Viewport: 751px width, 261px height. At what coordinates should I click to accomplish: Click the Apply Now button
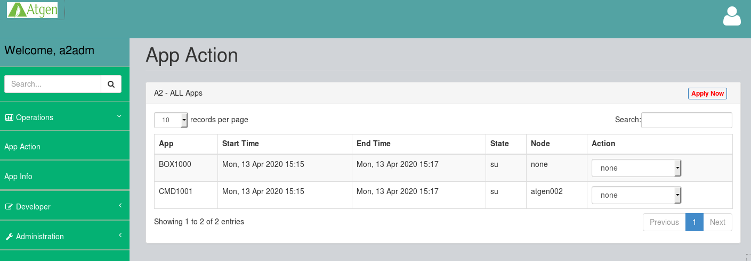tap(707, 94)
